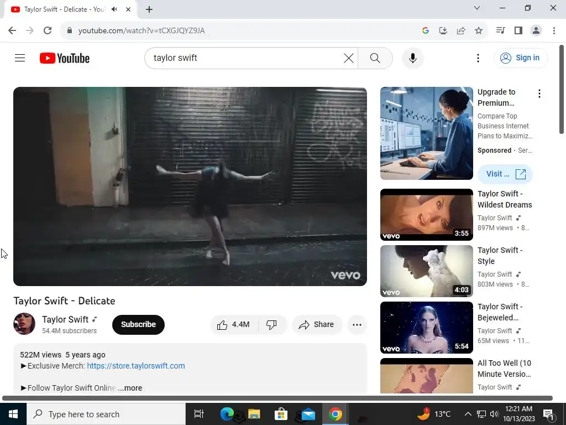
Task: Click the address bar URL
Action: [x=141, y=30]
